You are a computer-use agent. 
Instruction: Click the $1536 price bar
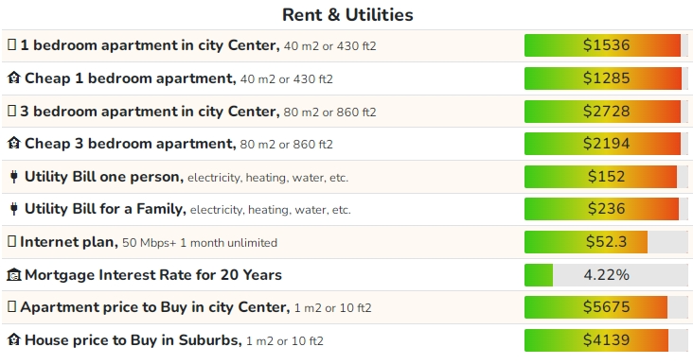(606, 45)
